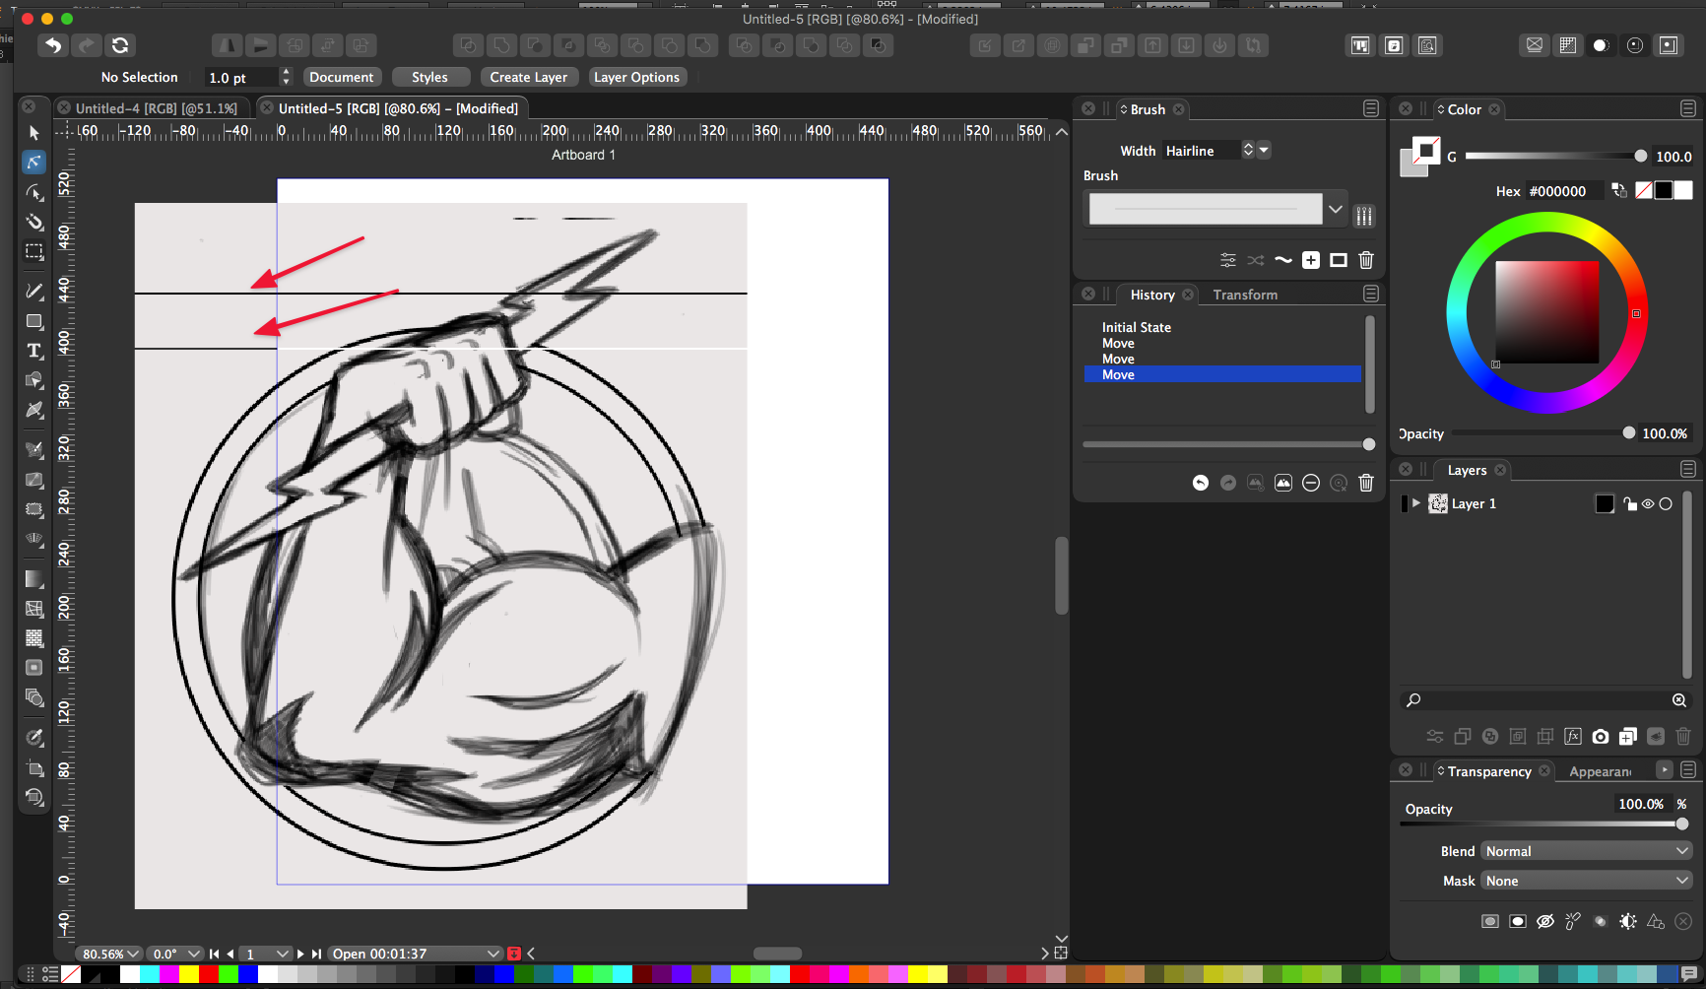
Task: Select the Text tool in the left toolbar
Action: point(34,351)
